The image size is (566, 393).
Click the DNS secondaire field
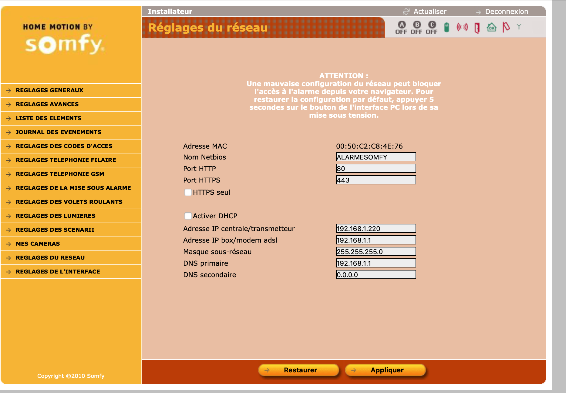click(376, 275)
